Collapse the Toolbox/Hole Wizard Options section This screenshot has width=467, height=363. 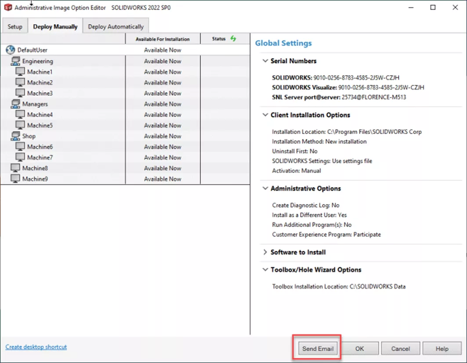point(265,269)
